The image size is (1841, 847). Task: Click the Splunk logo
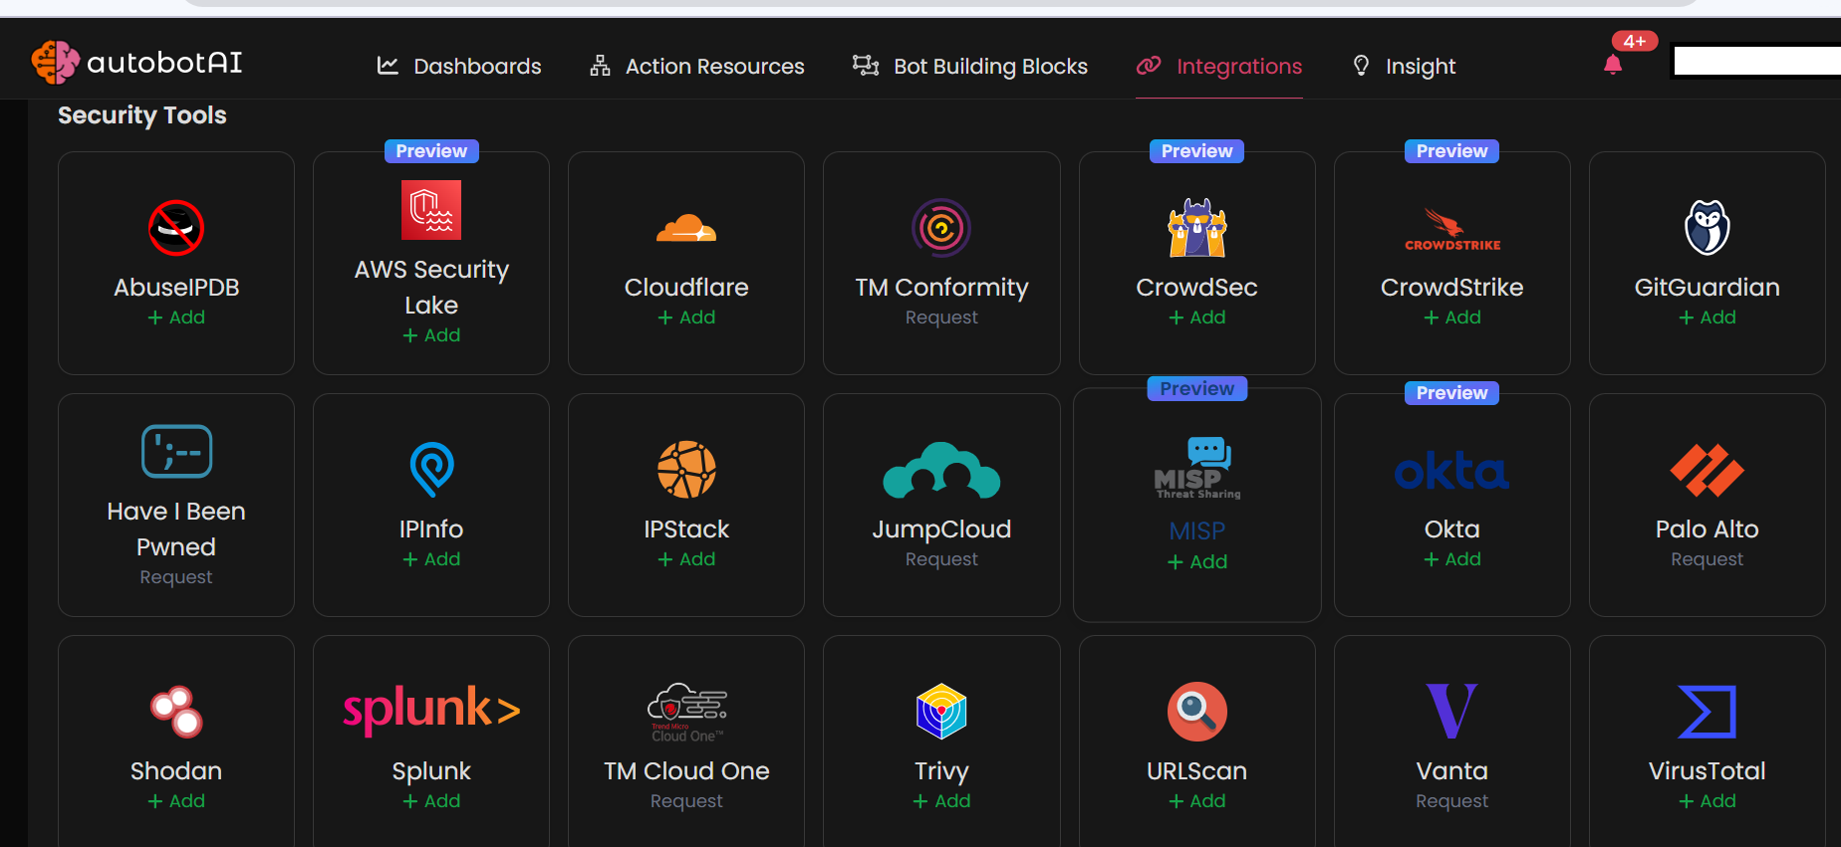point(431,710)
